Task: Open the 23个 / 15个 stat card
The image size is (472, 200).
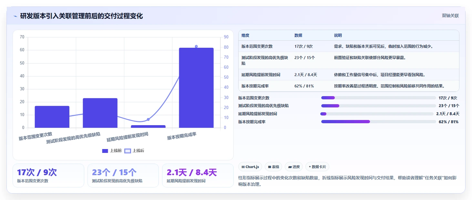Action: click(x=123, y=175)
